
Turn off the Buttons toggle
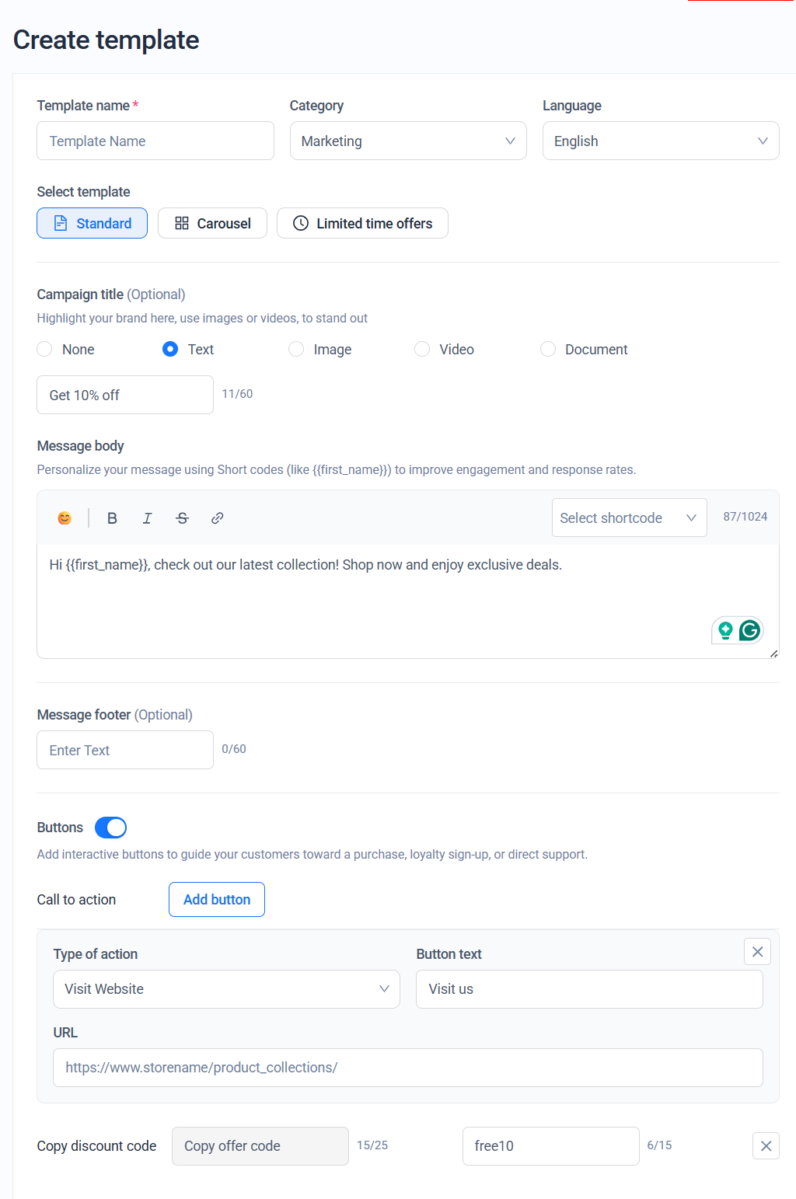(110, 828)
